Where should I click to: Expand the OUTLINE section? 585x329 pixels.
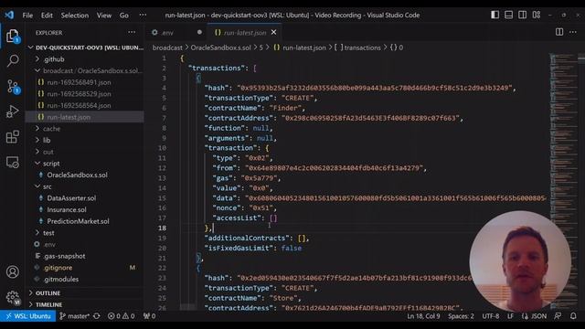click(86, 293)
